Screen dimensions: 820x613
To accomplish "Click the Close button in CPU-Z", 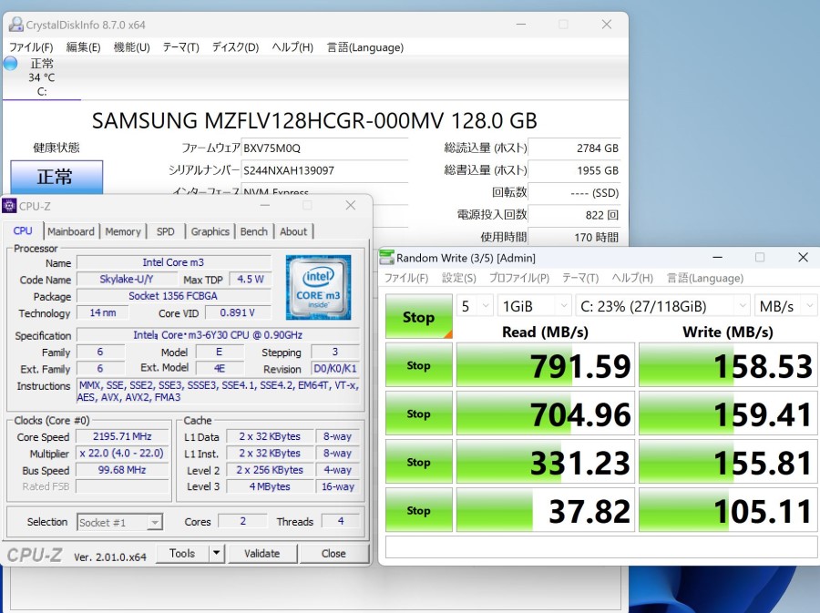I will click(x=333, y=553).
